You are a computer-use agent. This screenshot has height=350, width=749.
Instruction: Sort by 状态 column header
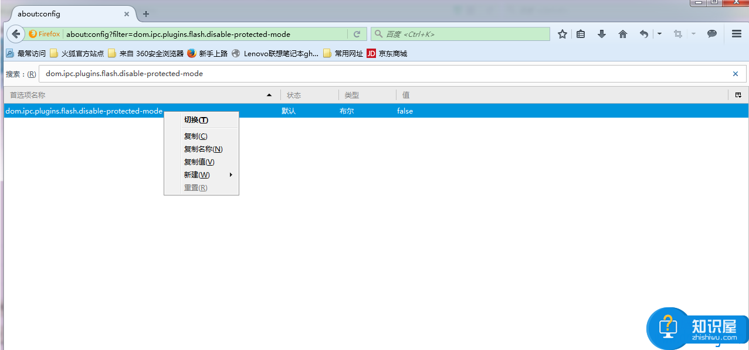(309, 95)
